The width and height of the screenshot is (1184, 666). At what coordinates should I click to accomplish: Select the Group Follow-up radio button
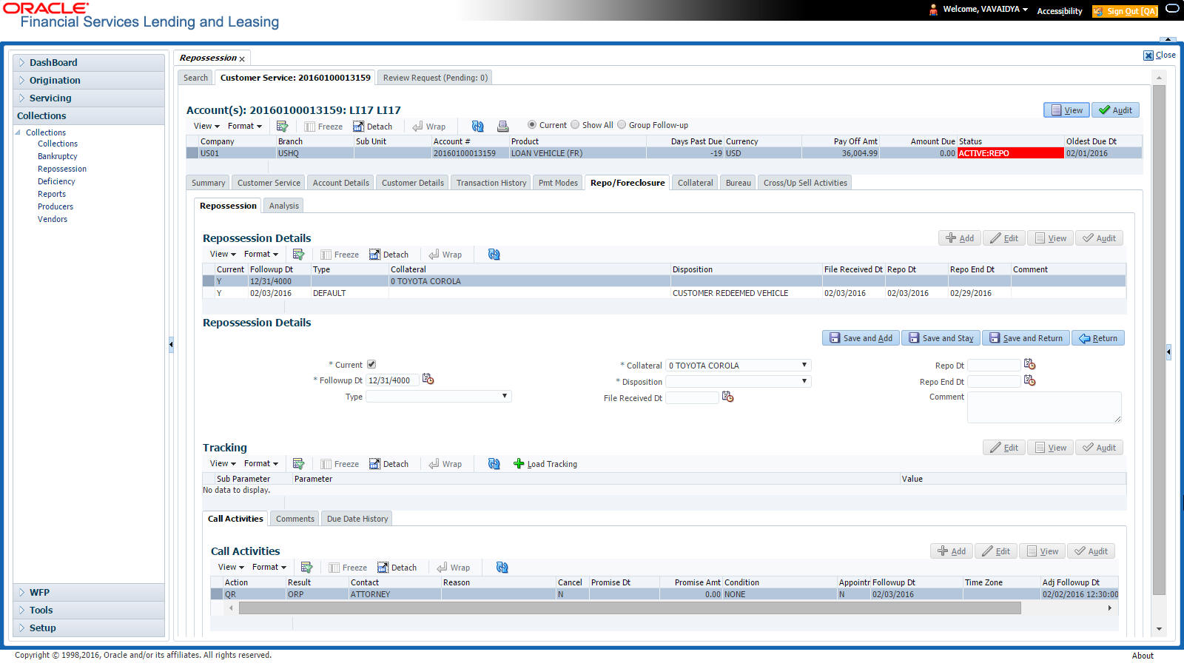621,125
